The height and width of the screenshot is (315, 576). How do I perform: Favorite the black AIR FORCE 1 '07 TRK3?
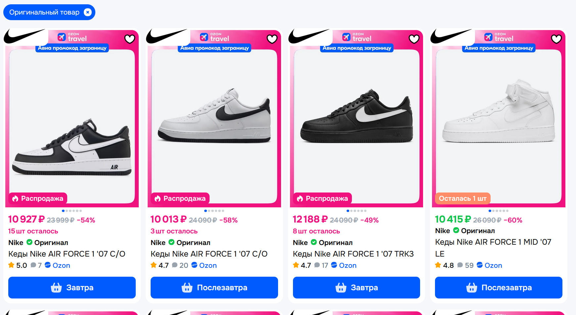click(x=414, y=39)
